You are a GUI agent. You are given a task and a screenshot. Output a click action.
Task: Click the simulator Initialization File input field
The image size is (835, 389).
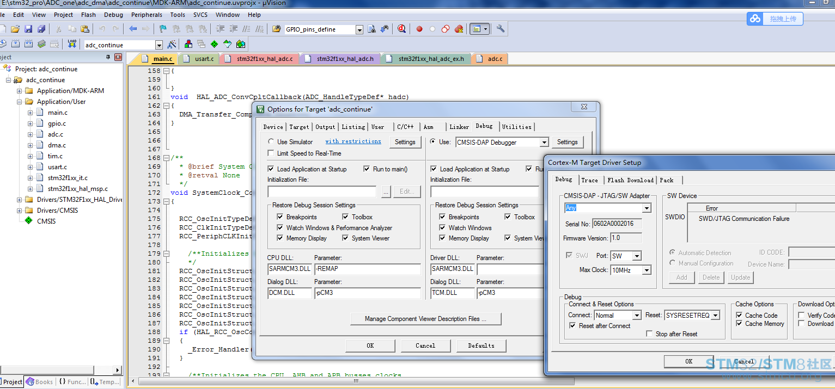(322, 192)
